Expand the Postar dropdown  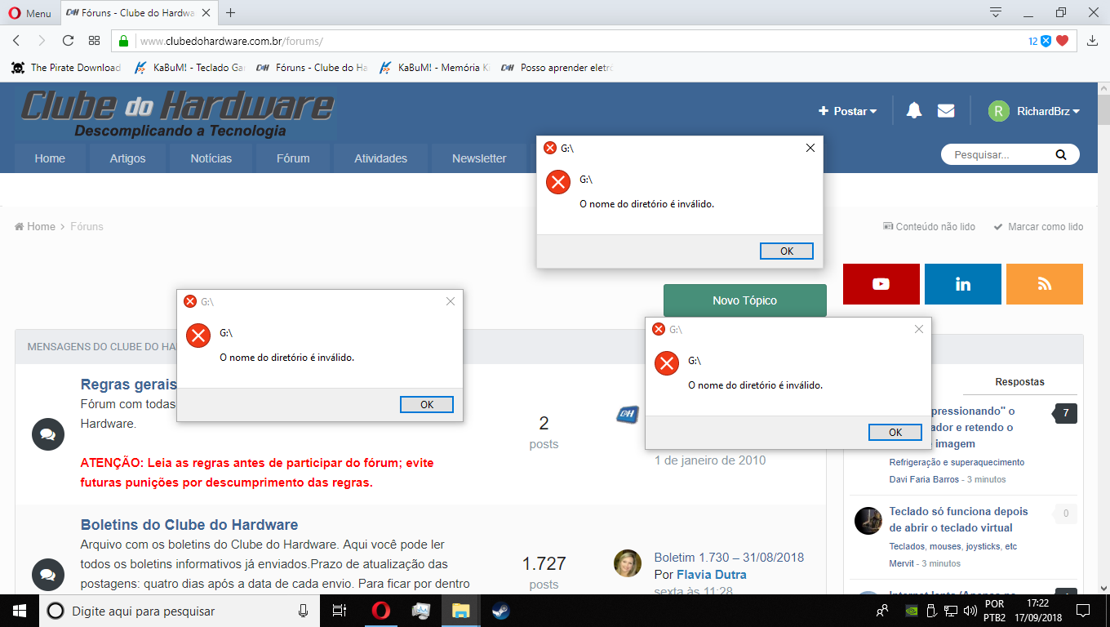coord(848,111)
